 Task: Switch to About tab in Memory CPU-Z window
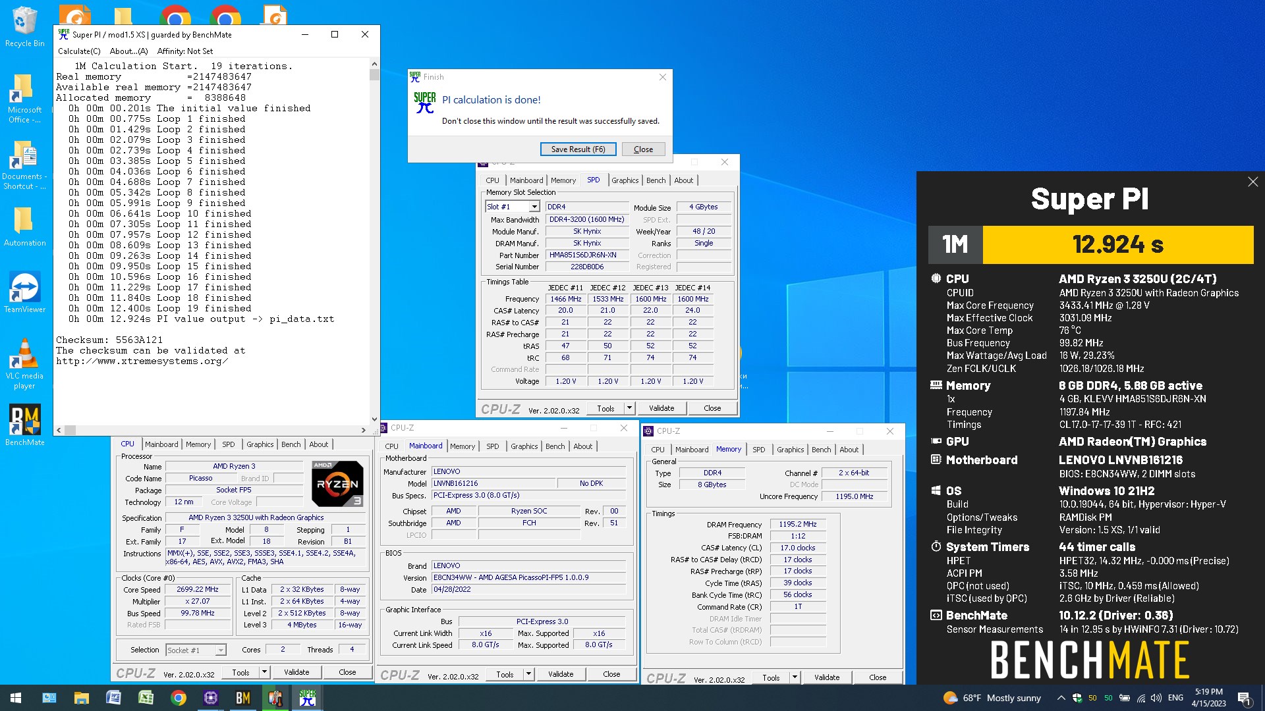point(849,450)
